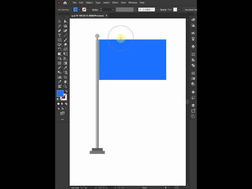Open the Pathfinder panel icon
The image size is (252, 189).
tap(193, 65)
